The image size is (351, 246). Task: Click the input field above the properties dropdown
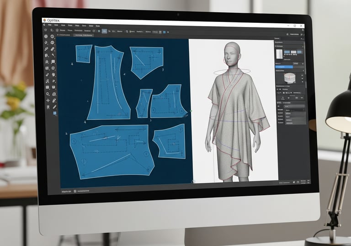[294, 106]
